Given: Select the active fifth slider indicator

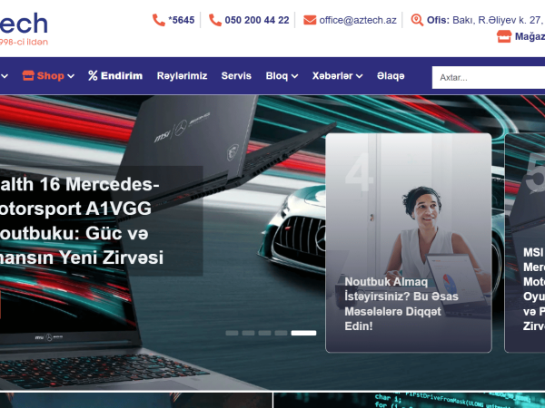Looking at the screenshot, I should coord(303,333).
